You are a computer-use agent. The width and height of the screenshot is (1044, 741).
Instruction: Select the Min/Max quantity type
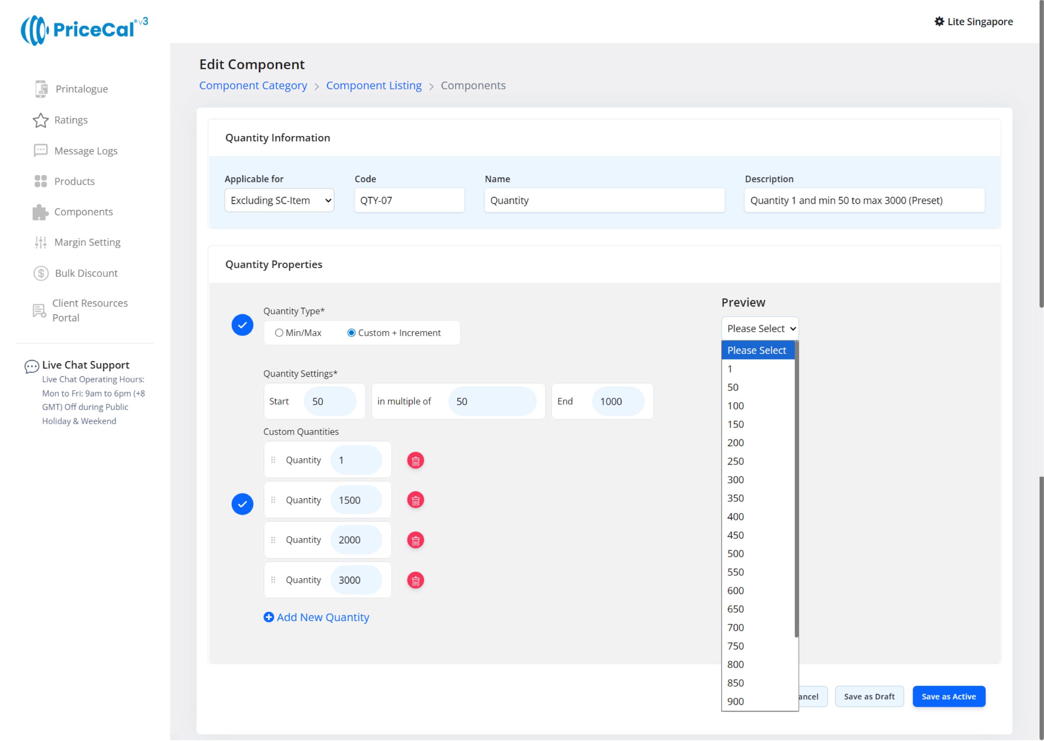tap(279, 333)
